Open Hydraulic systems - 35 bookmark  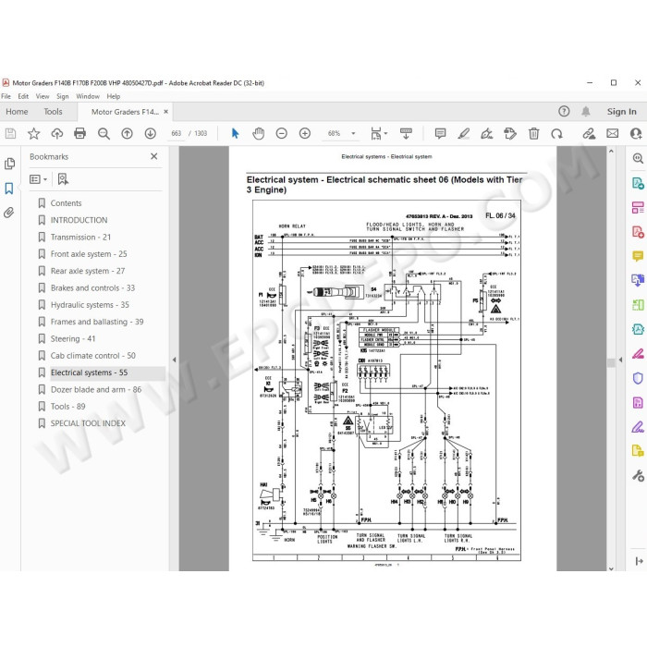click(90, 304)
